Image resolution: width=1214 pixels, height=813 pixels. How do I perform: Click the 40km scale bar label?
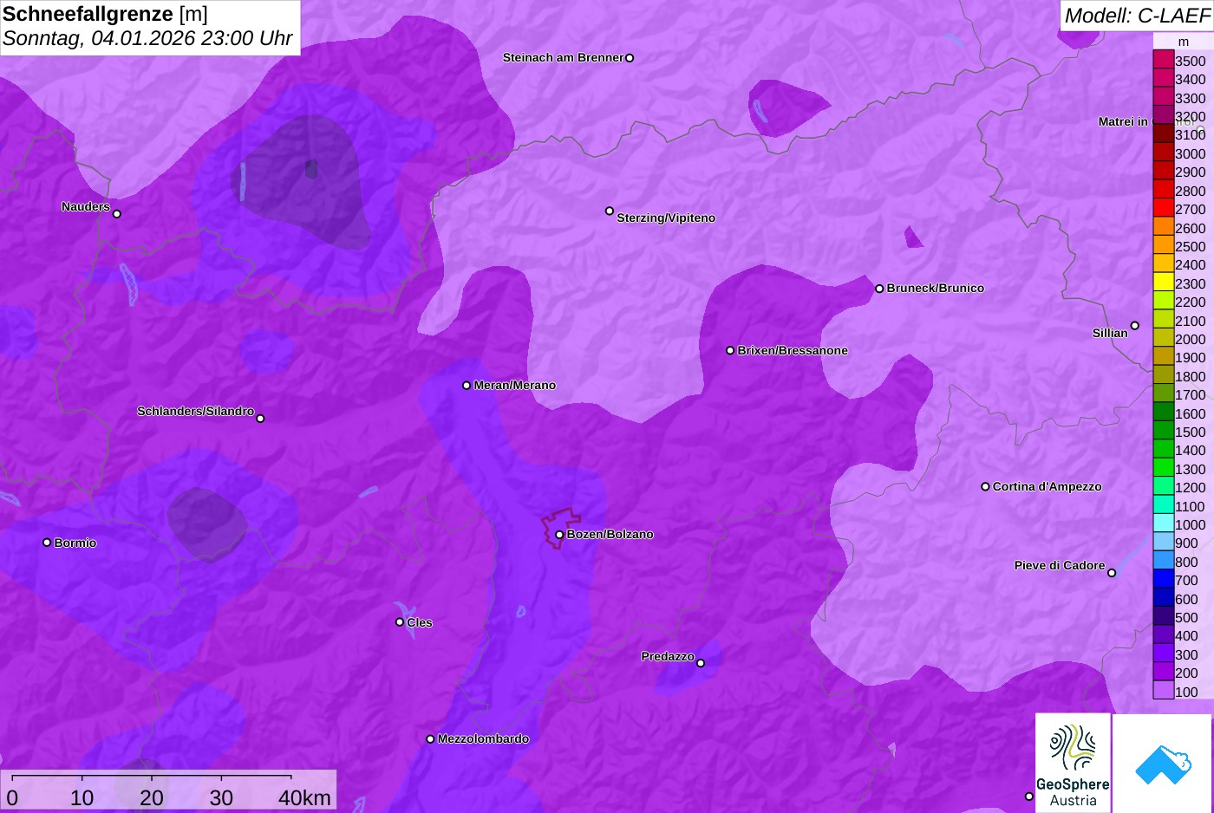tap(304, 797)
